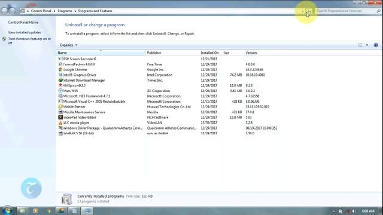This screenshot has width=383, height=215.
Task: Click the VideoLAN publisher cell
Action: 154,122
